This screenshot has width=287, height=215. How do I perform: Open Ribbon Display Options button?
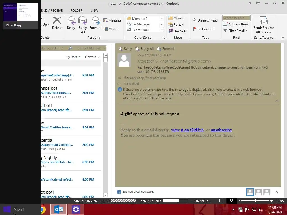tap(258, 3)
